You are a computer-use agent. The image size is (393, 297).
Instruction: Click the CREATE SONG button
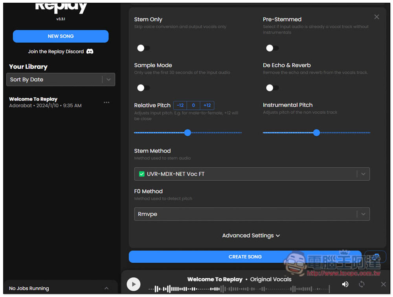click(x=245, y=257)
